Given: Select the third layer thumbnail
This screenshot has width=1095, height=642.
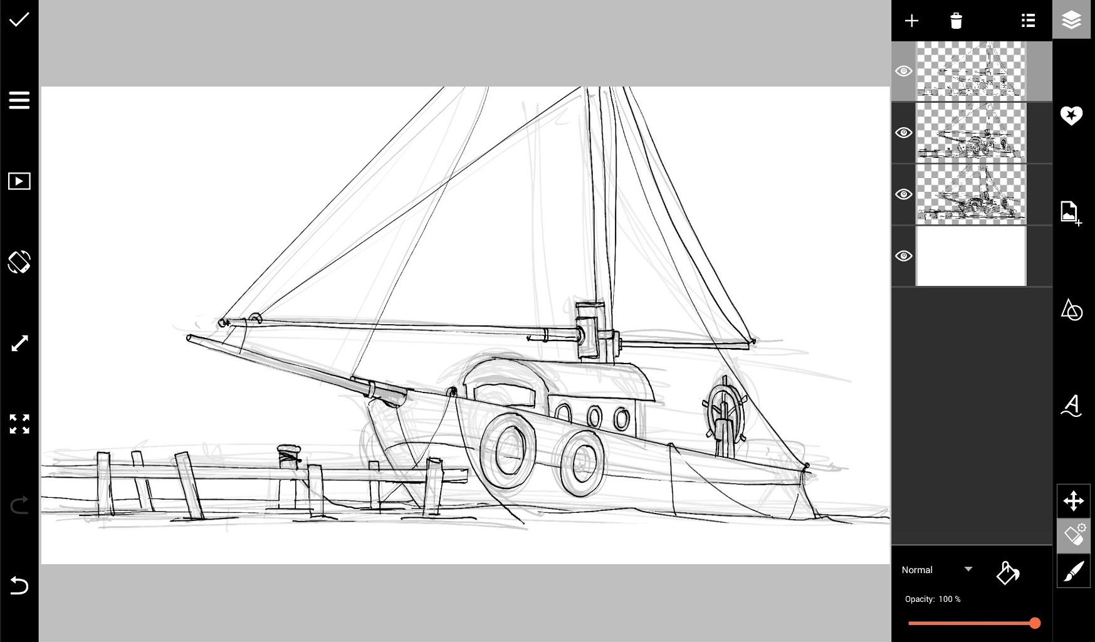Looking at the screenshot, I should click(x=970, y=194).
